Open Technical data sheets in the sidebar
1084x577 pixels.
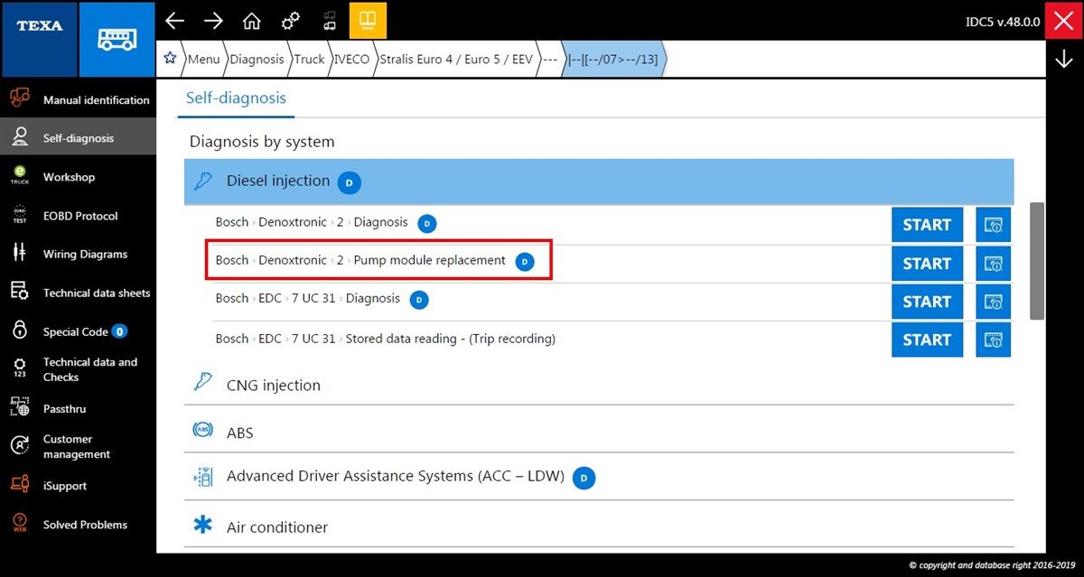(78, 293)
